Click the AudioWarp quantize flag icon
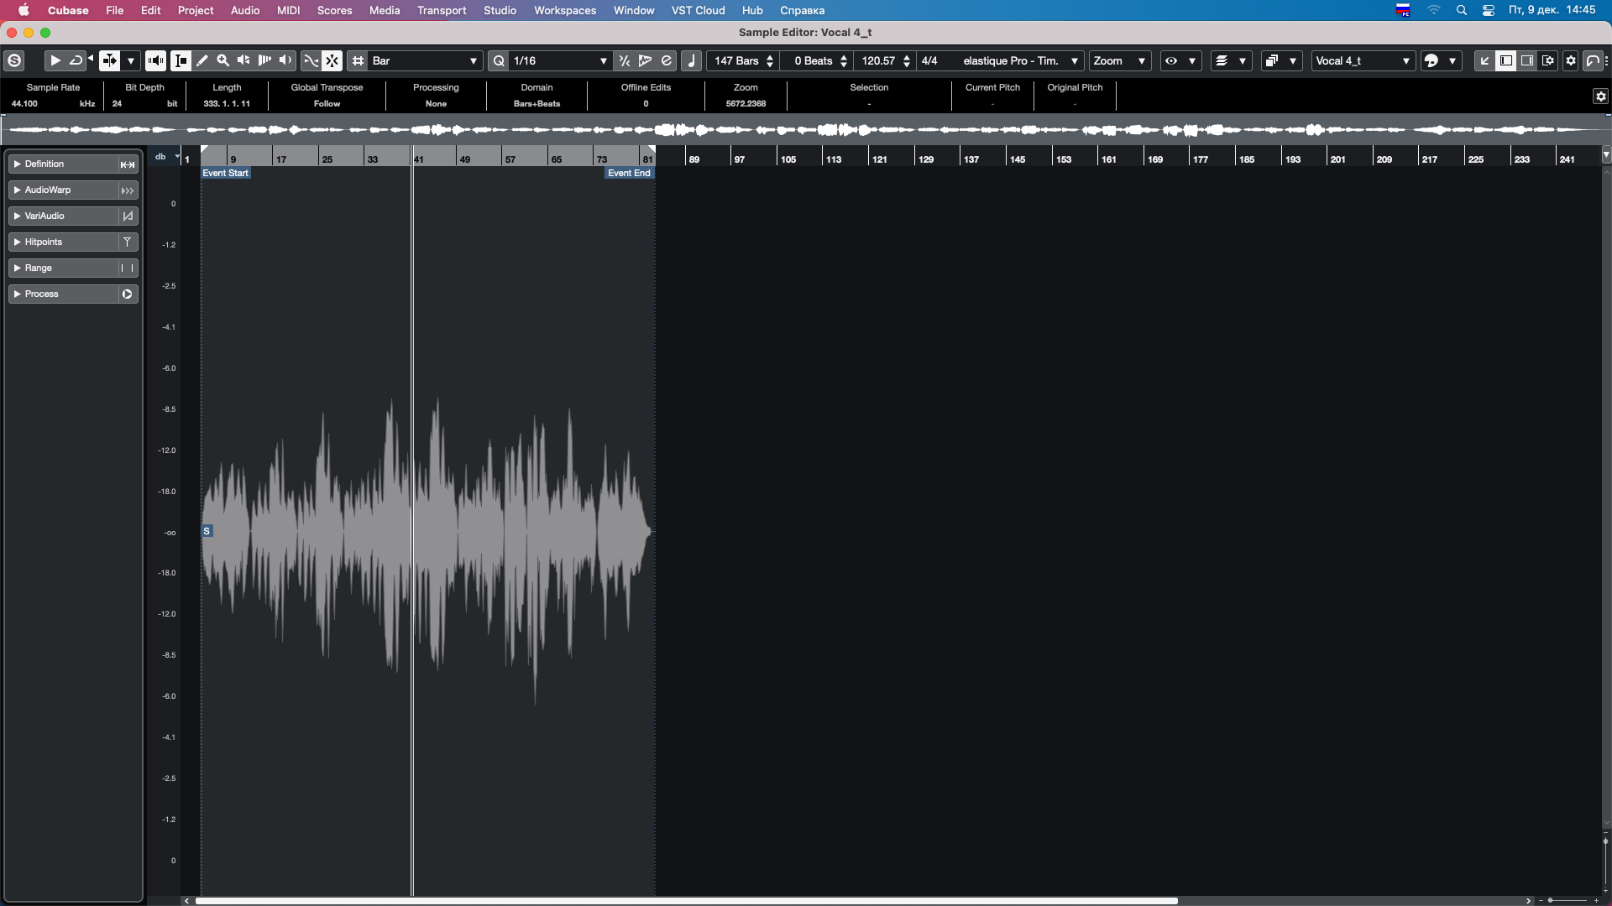The width and height of the screenshot is (1612, 906). click(645, 60)
